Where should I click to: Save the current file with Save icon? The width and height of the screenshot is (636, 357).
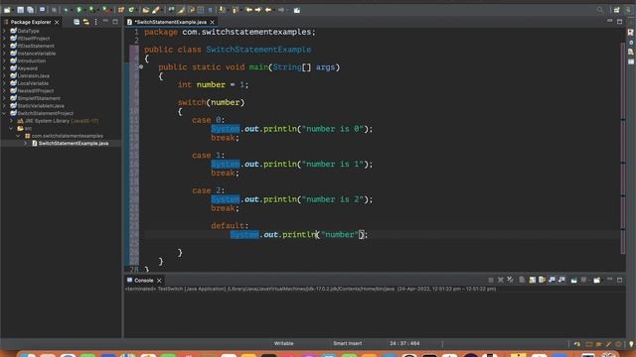click(x=20, y=10)
